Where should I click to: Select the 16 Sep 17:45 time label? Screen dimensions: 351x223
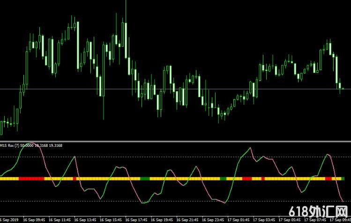(136, 219)
